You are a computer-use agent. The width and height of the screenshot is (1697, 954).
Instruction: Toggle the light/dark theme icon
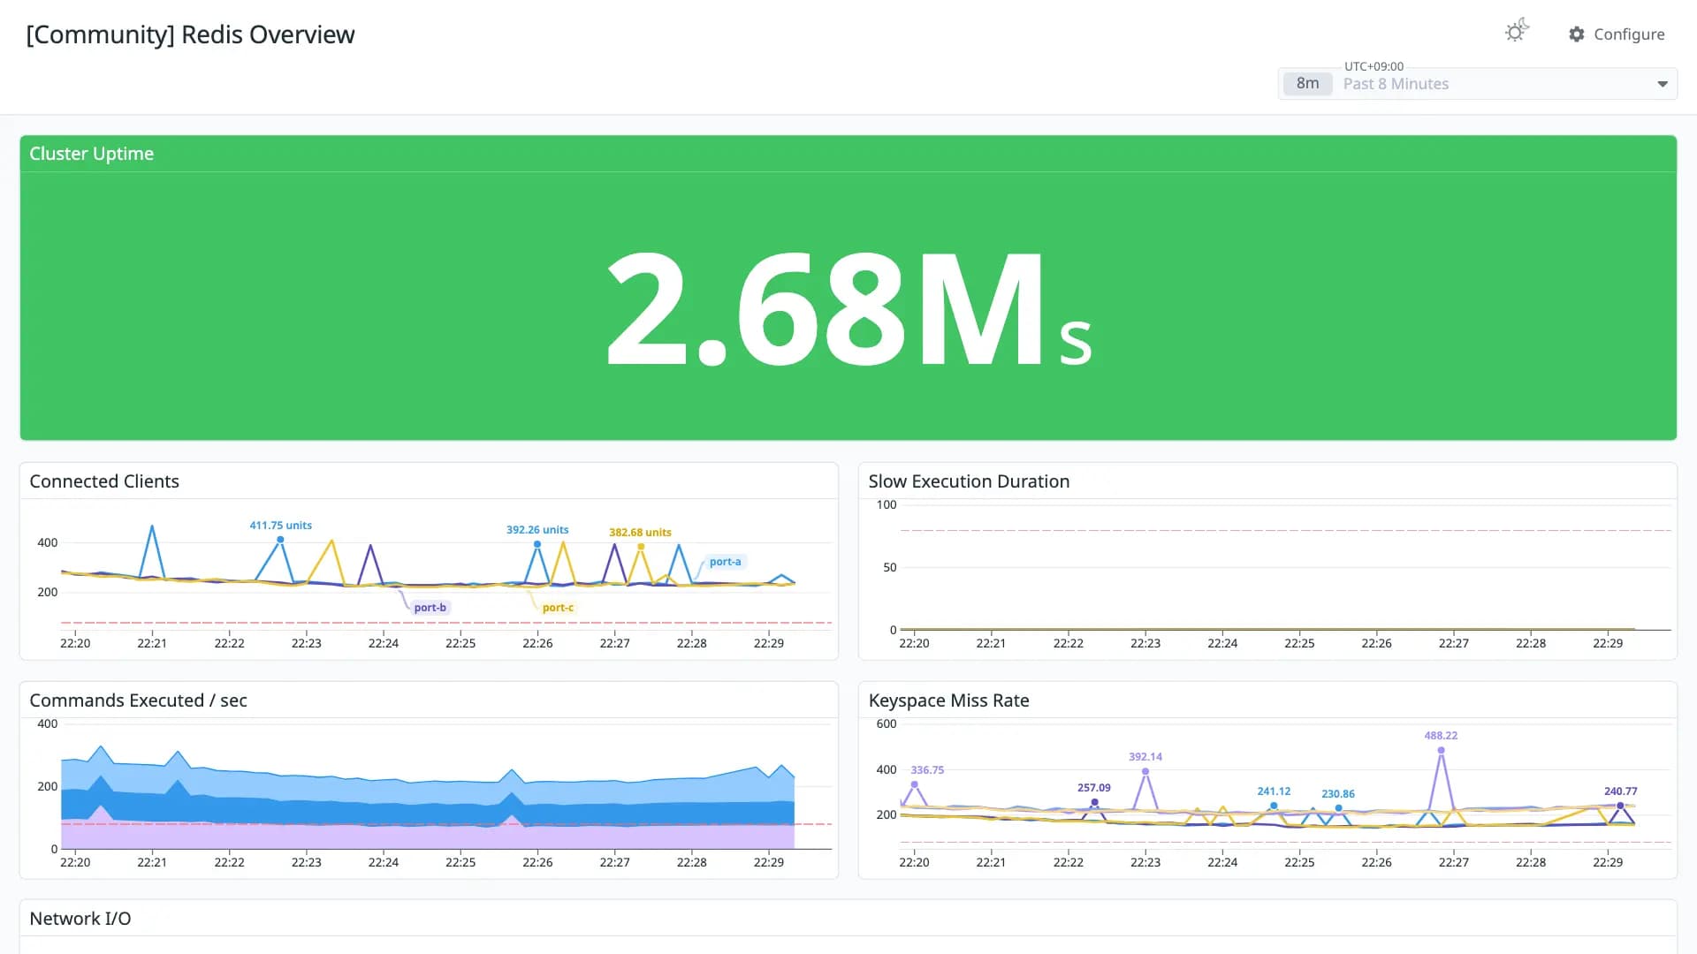point(1517,32)
